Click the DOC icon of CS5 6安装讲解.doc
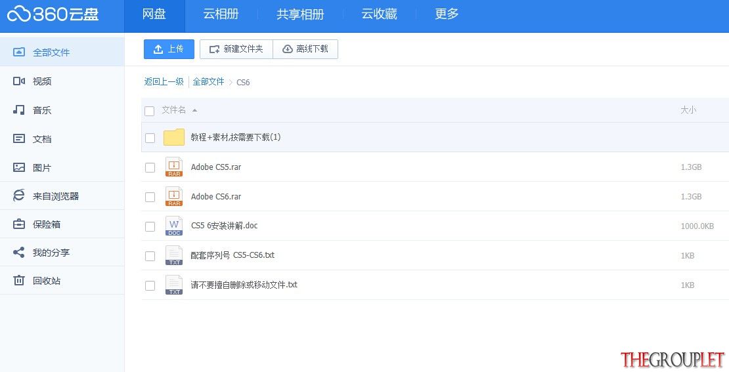The width and height of the screenshot is (729, 372). 174,226
